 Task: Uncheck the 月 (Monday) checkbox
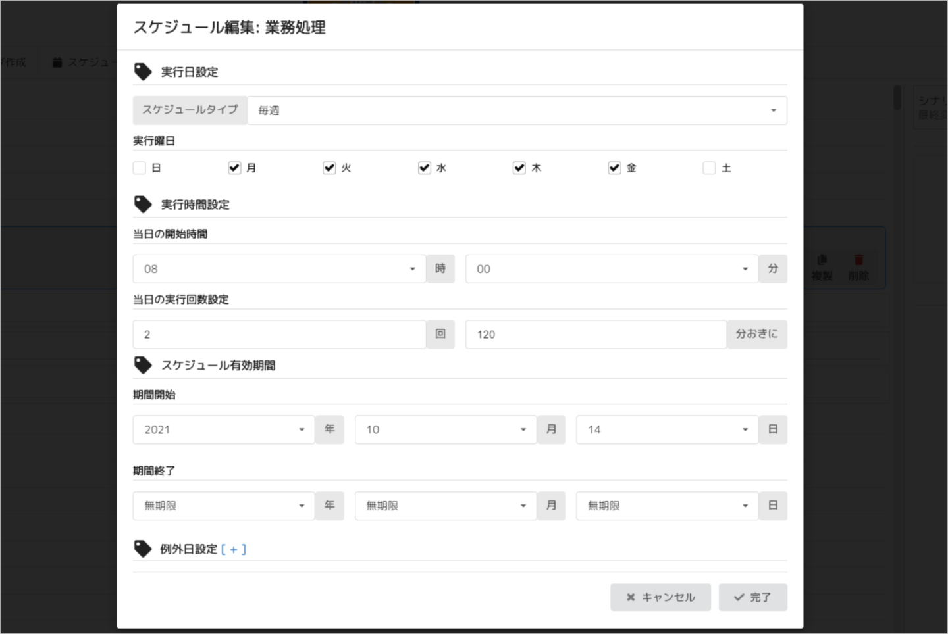pos(234,168)
